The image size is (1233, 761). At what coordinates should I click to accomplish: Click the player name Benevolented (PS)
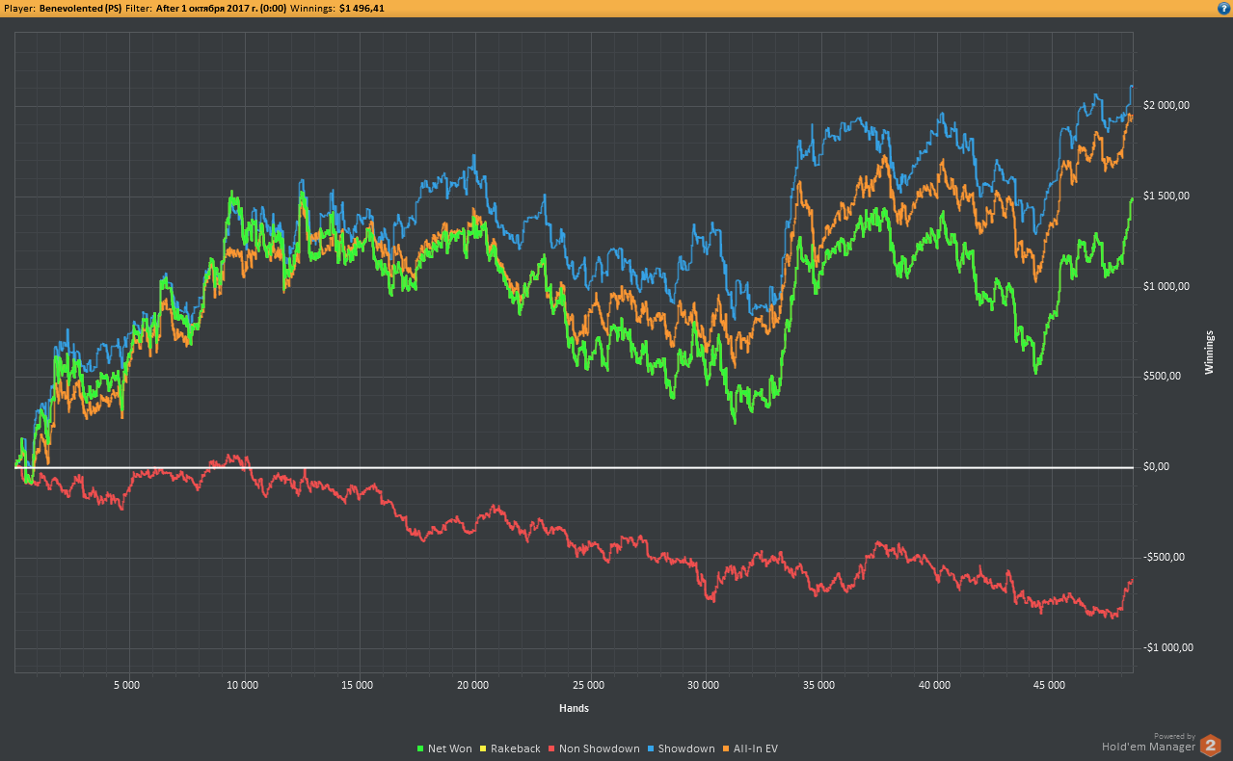pyautogui.click(x=80, y=8)
